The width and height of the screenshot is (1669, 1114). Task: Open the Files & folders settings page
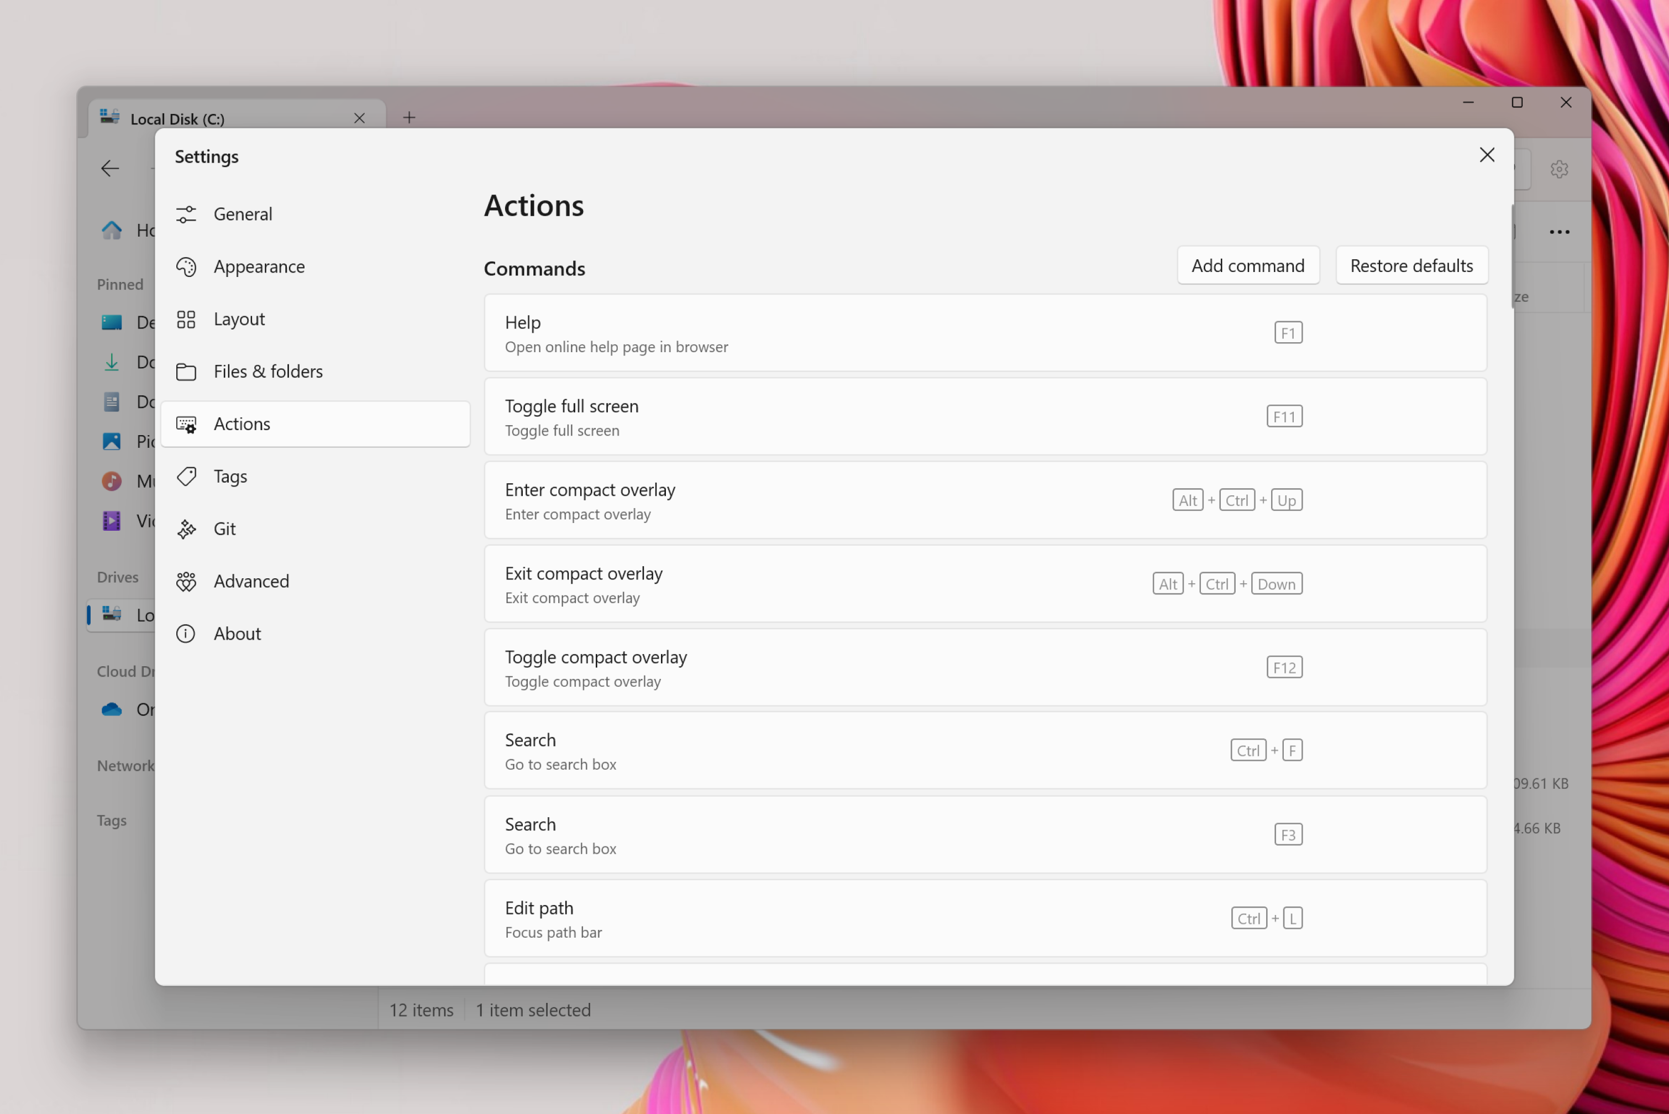[x=267, y=371]
